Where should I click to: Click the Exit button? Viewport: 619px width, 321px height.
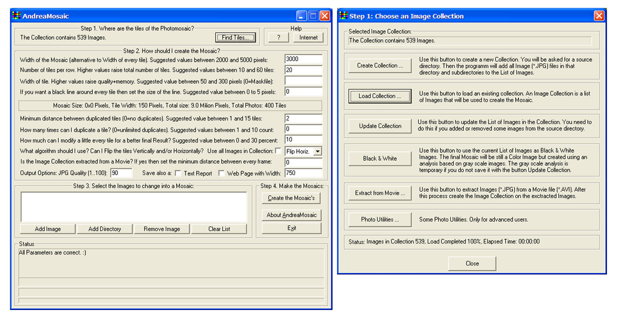(x=291, y=228)
